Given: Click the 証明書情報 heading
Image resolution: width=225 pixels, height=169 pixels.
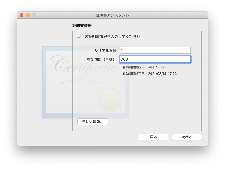Looking at the screenshot, I should pyautogui.click(x=82, y=26).
